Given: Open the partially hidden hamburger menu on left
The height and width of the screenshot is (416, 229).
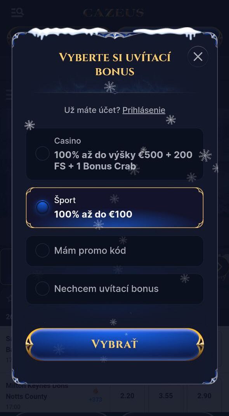Looking at the screenshot, I should 9,95.
